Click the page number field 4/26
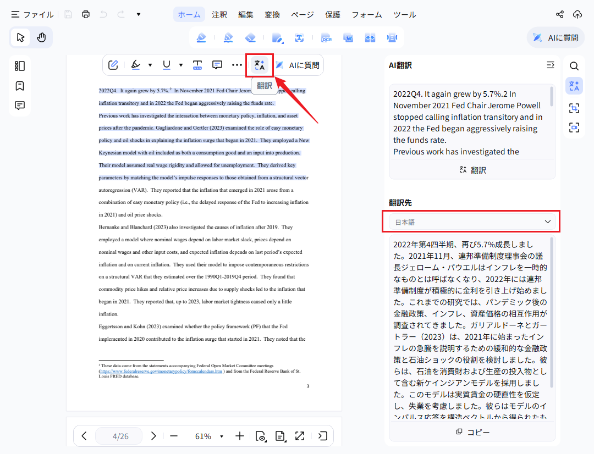The height and width of the screenshot is (454, 594). point(119,436)
